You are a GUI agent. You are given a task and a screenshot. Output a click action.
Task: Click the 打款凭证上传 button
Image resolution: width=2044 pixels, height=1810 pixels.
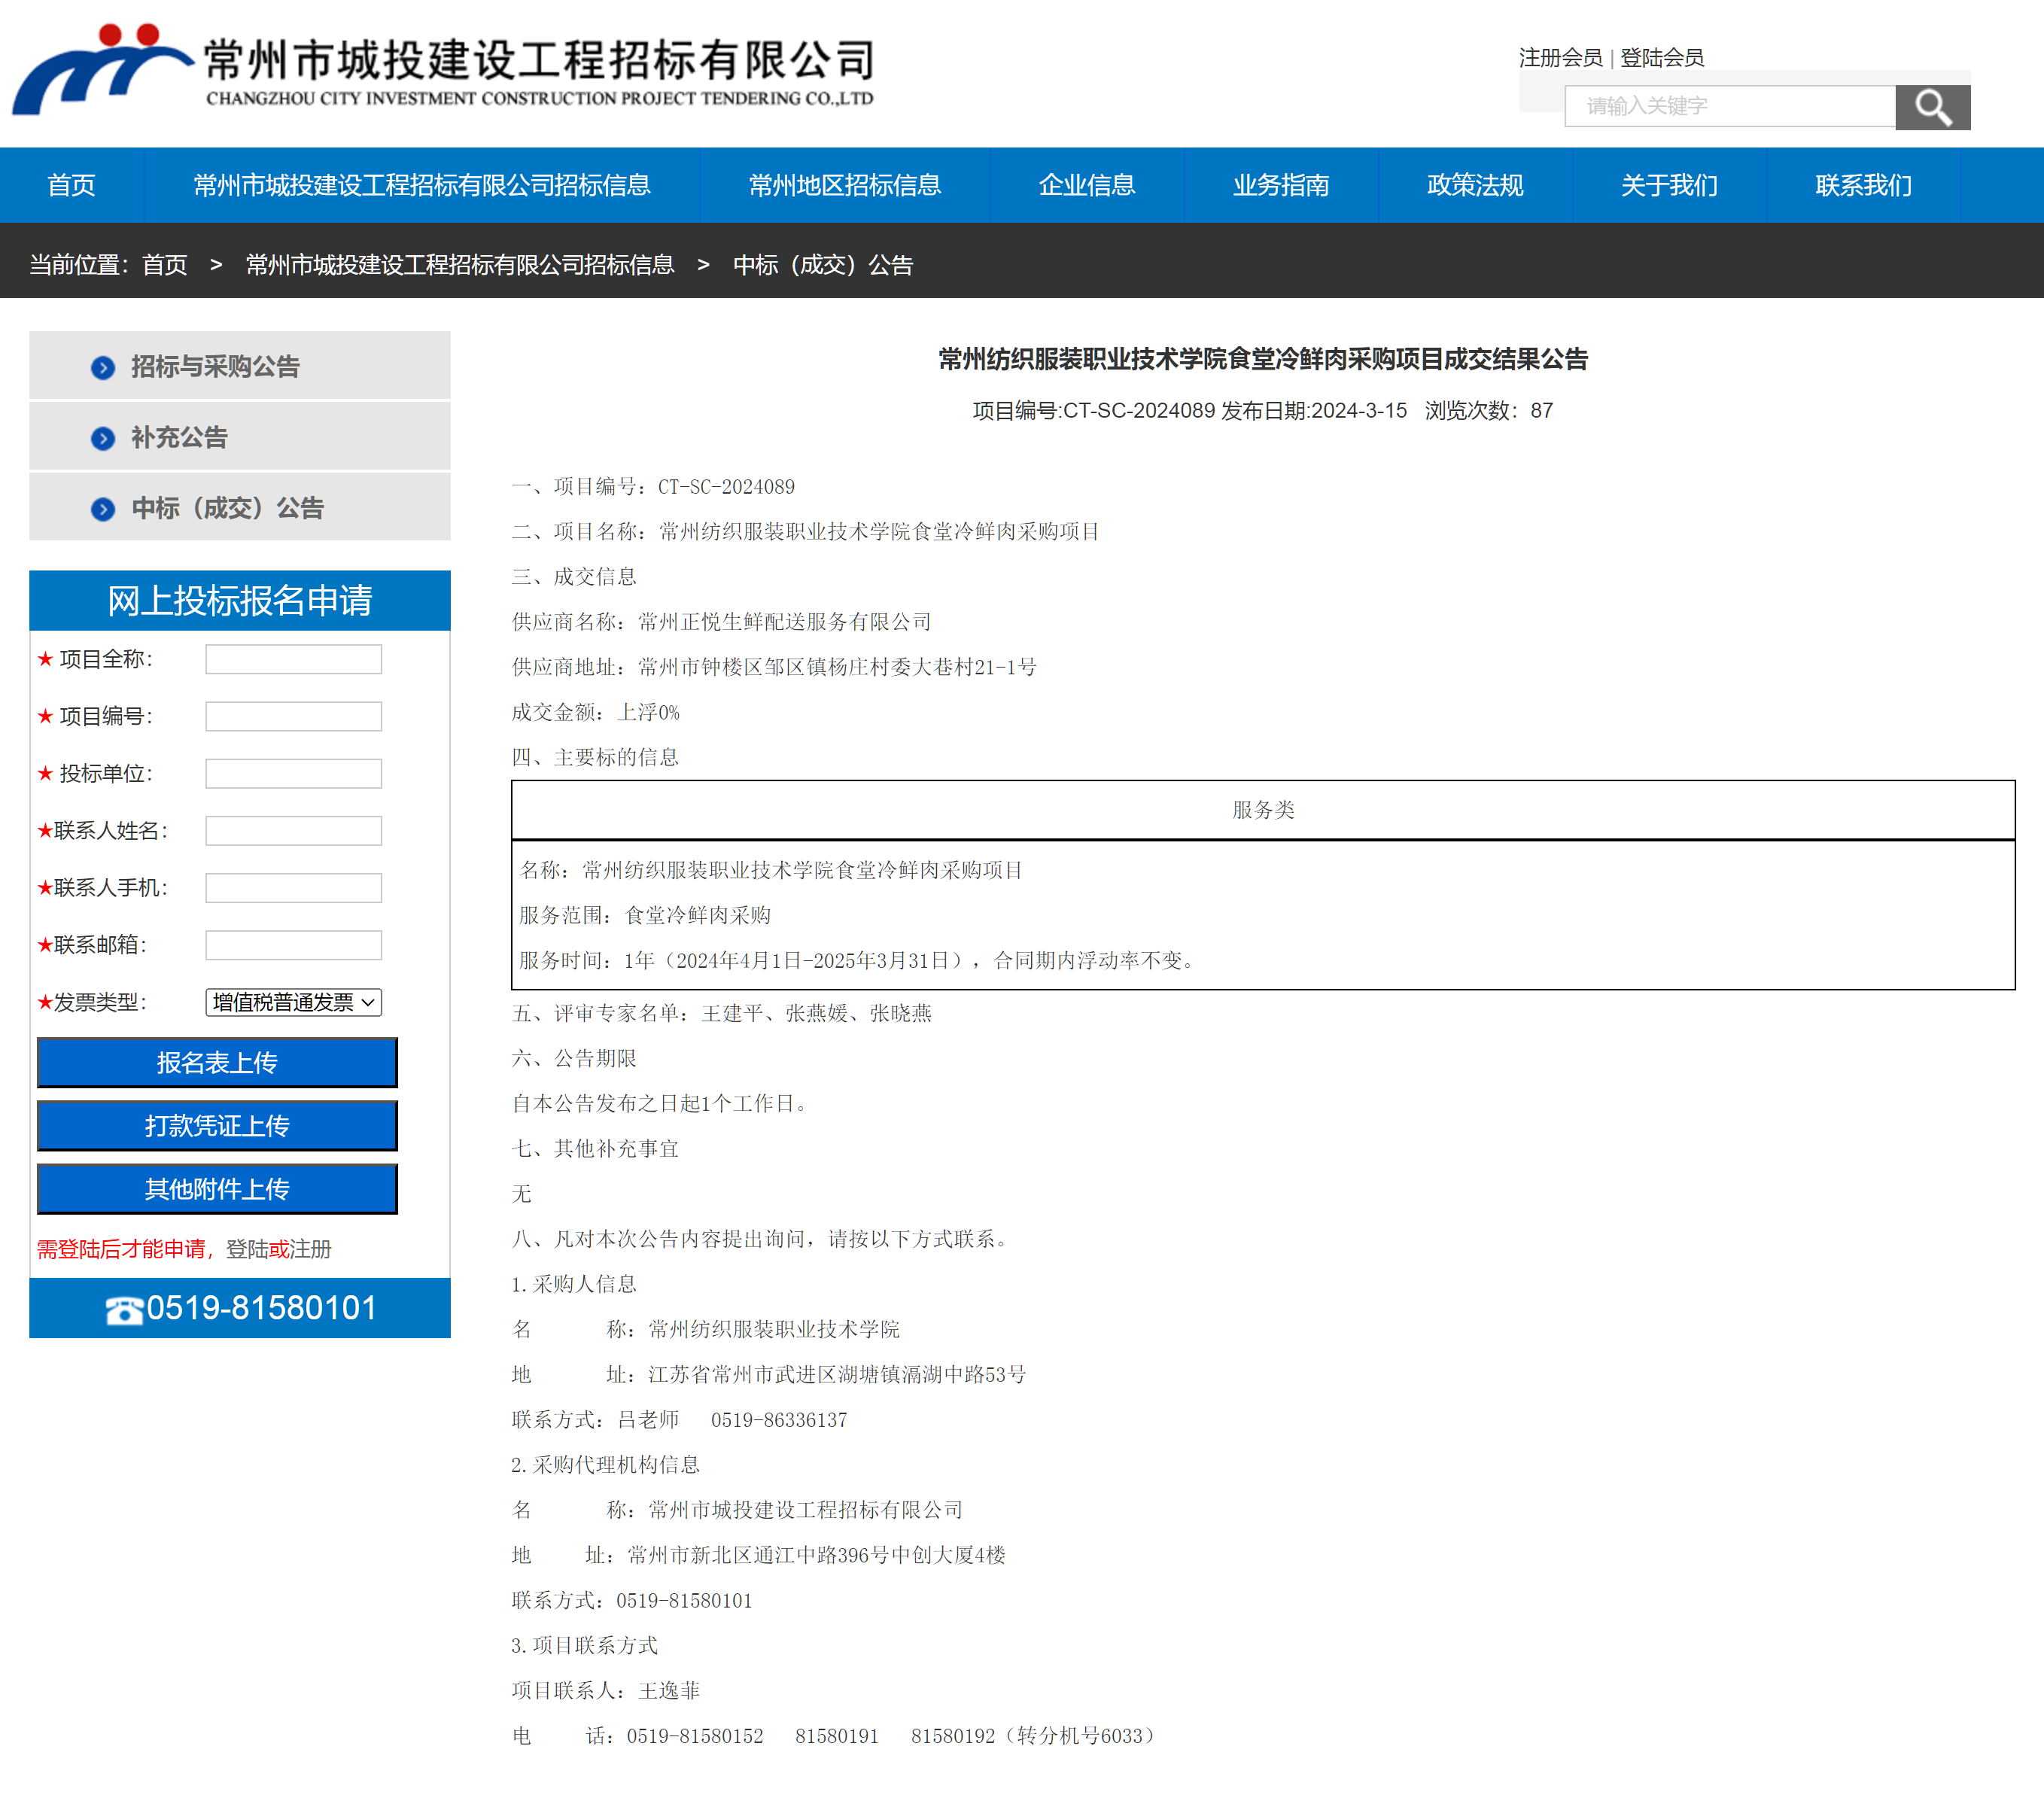pos(217,1125)
